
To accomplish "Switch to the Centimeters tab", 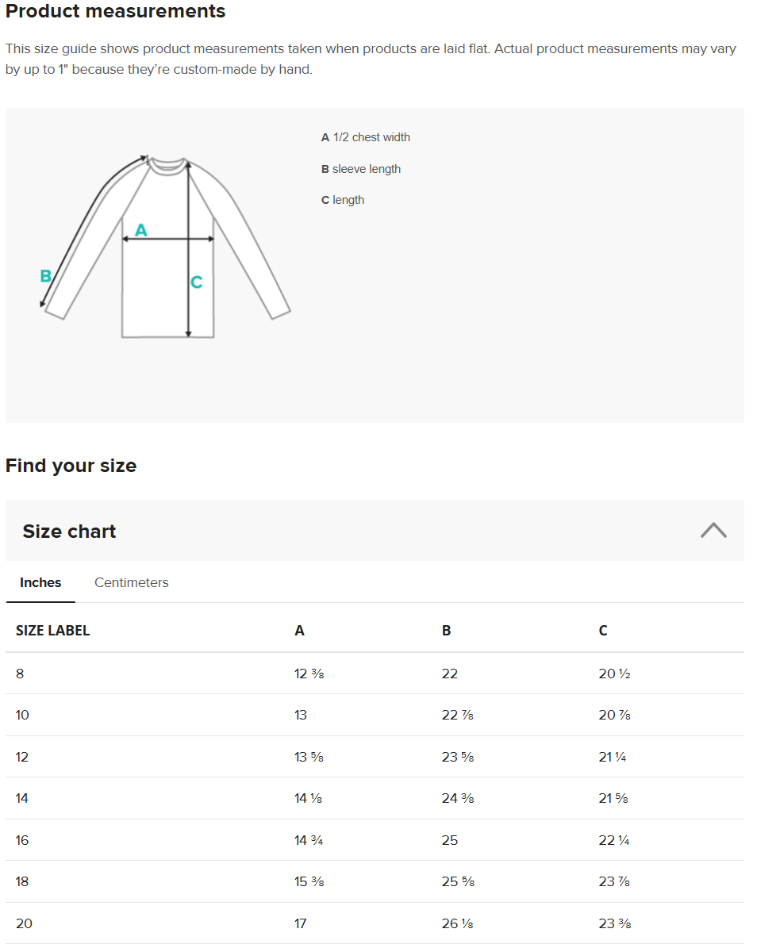I will (131, 582).
